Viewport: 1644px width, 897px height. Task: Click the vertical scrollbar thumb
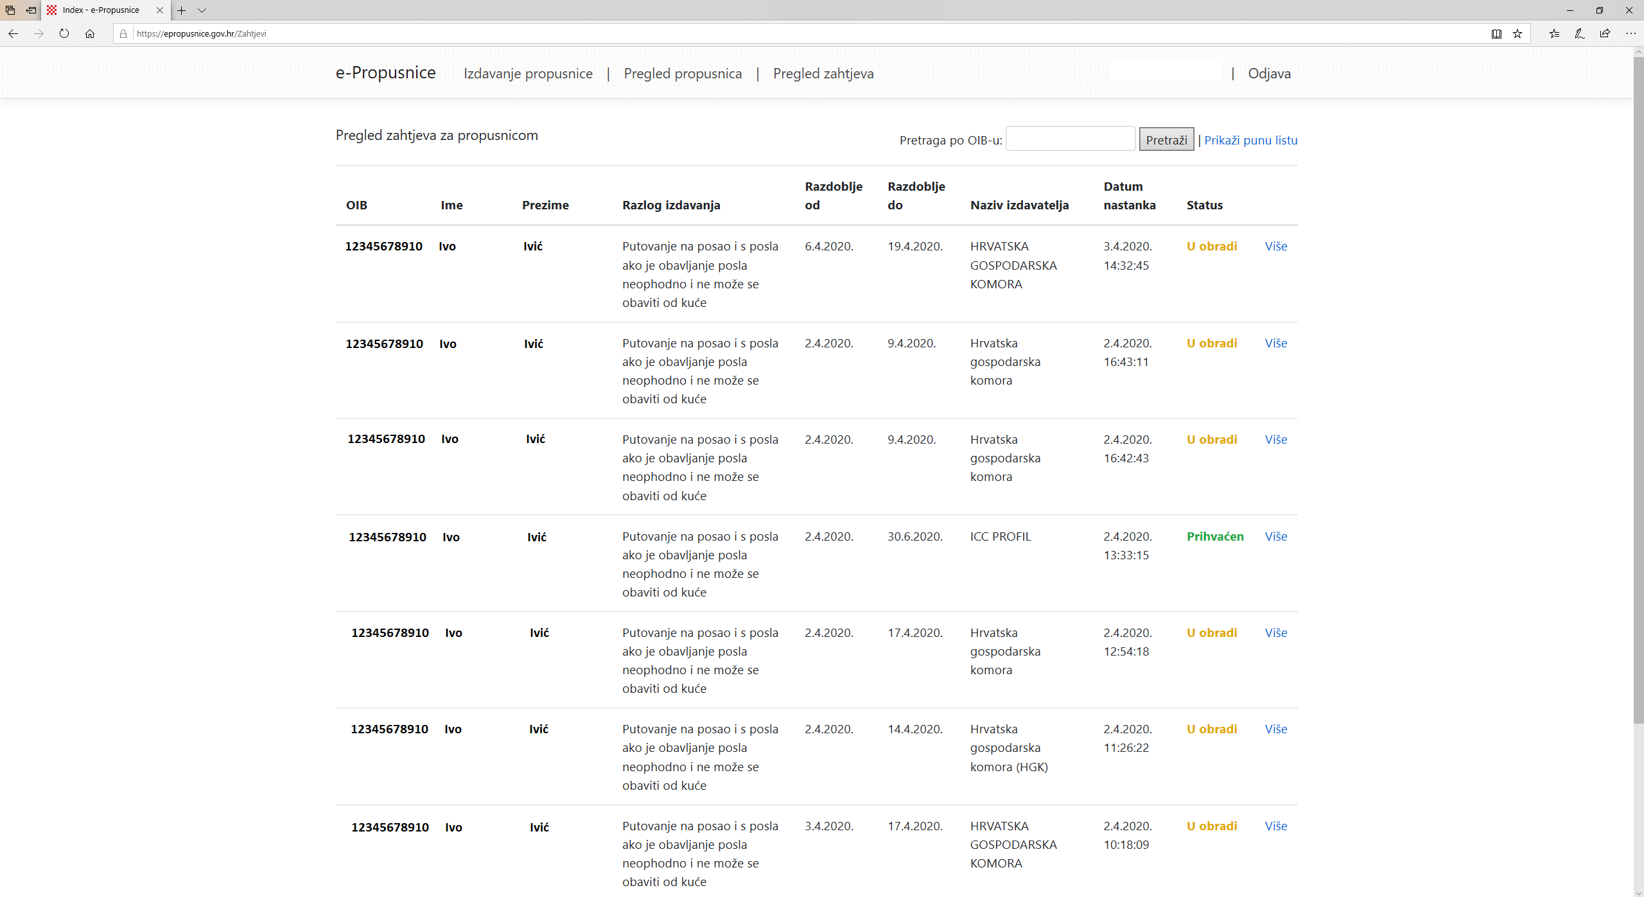[1638, 390]
